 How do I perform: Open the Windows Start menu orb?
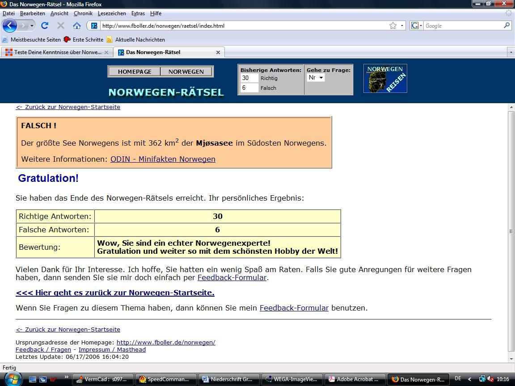(12, 379)
